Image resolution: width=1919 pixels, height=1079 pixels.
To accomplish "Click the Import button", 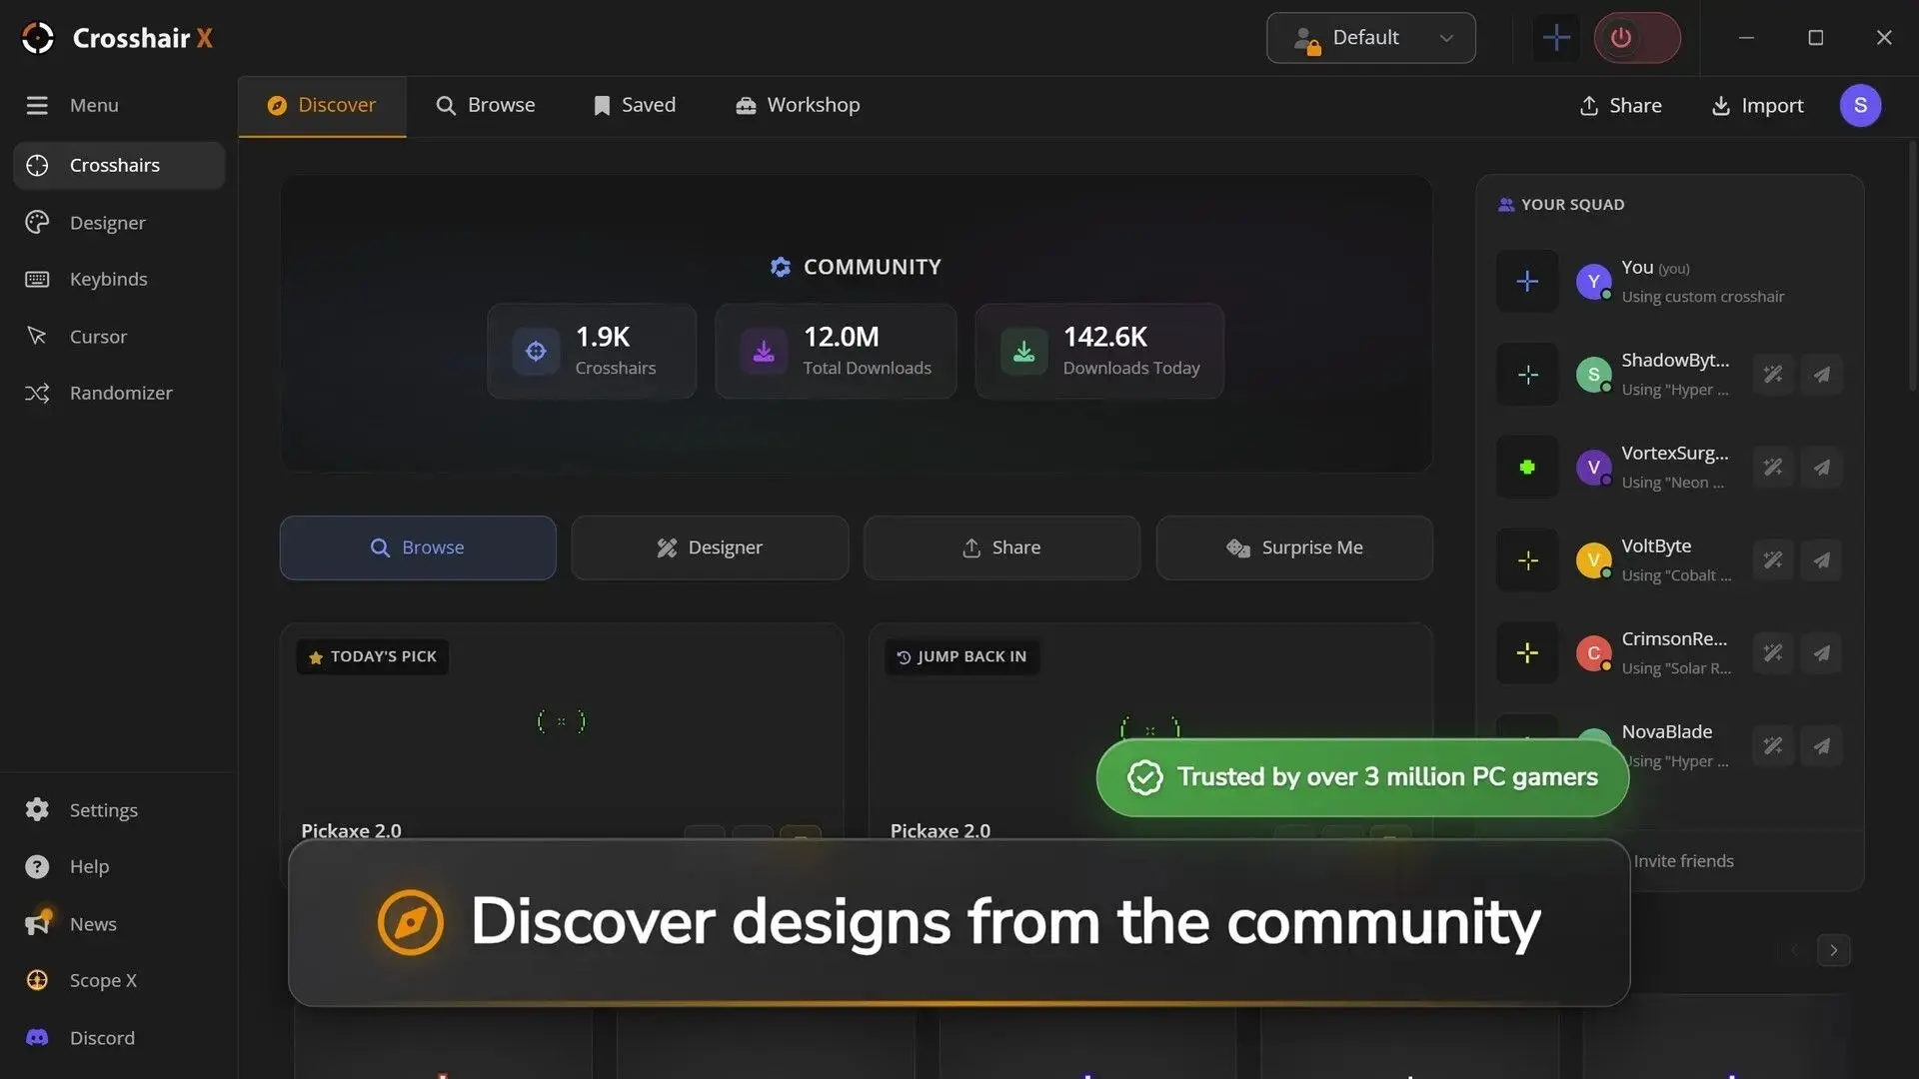I will click(1757, 106).
